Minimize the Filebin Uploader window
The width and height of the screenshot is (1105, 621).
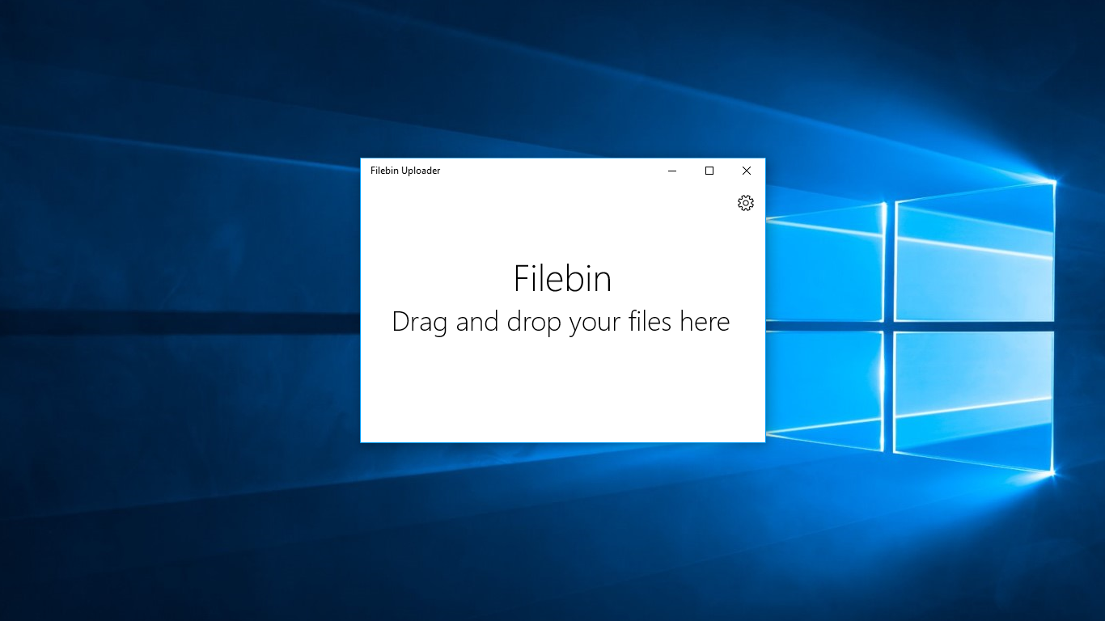click(672, 171)
